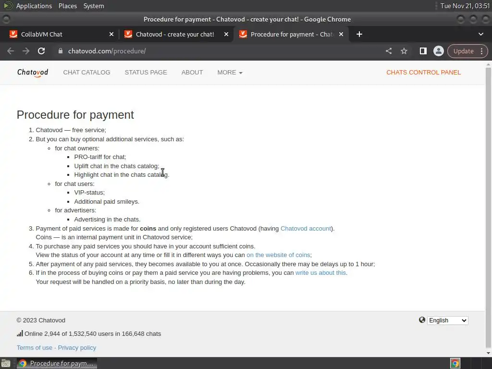Open the Applications menu
492x369 pixels.
[x=34, y=6]
